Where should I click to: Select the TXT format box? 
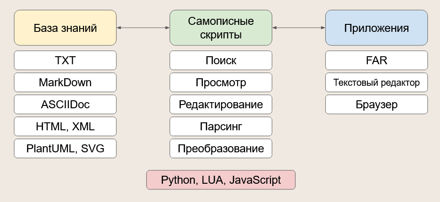65,60
